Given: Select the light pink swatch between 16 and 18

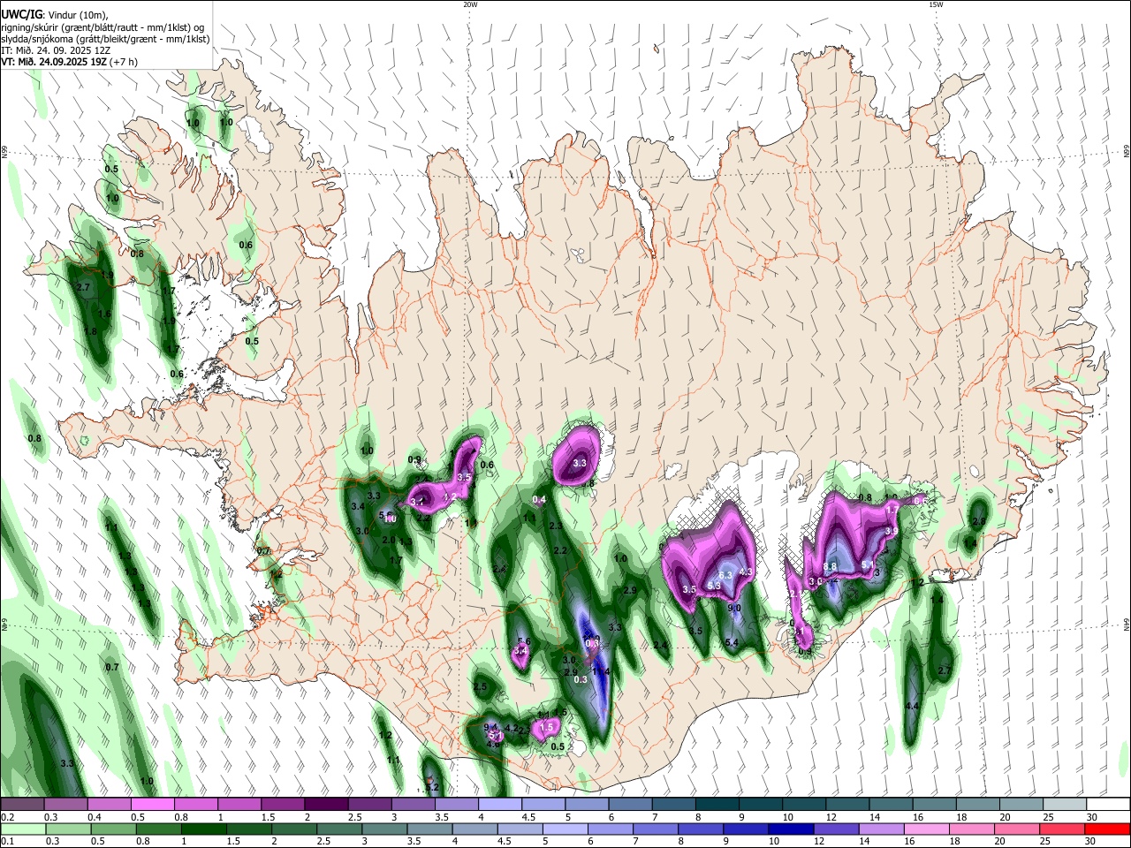Looking at the screenshot, I should coord(926,829).
